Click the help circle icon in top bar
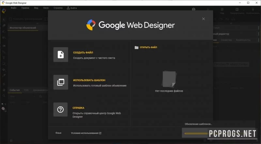This screenshot has height=144, width=261. pos(193,9)
